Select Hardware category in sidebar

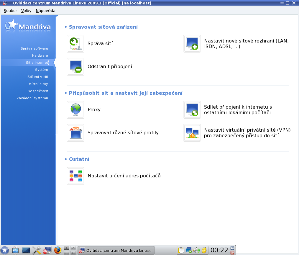point(40,55)
